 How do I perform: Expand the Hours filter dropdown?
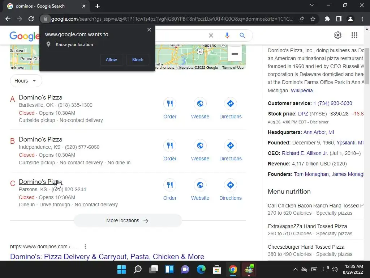click(26, 81)
